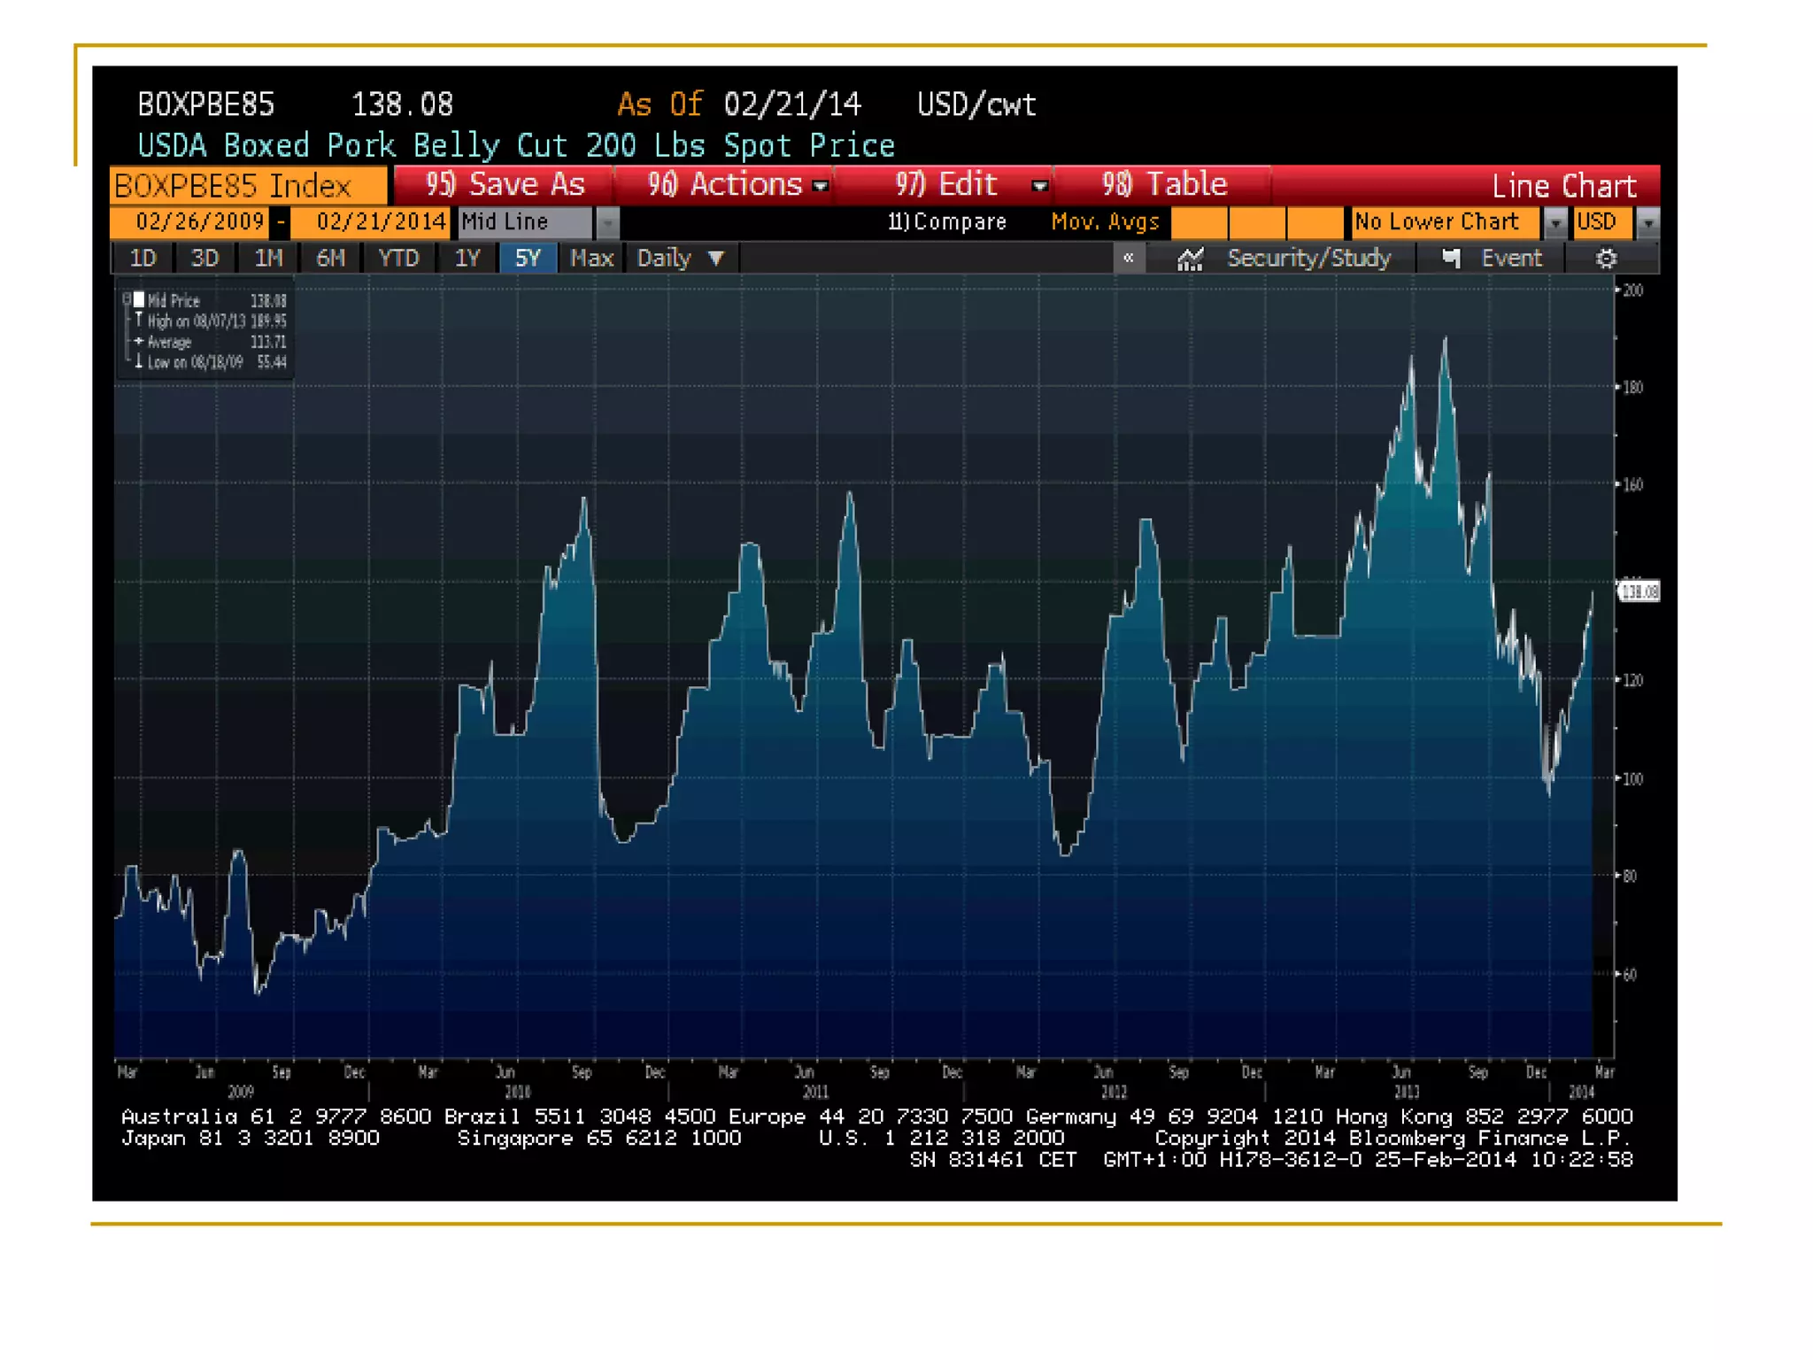Click the Security/Study chart icon

pyautogui.click(x=1190, y=259)
